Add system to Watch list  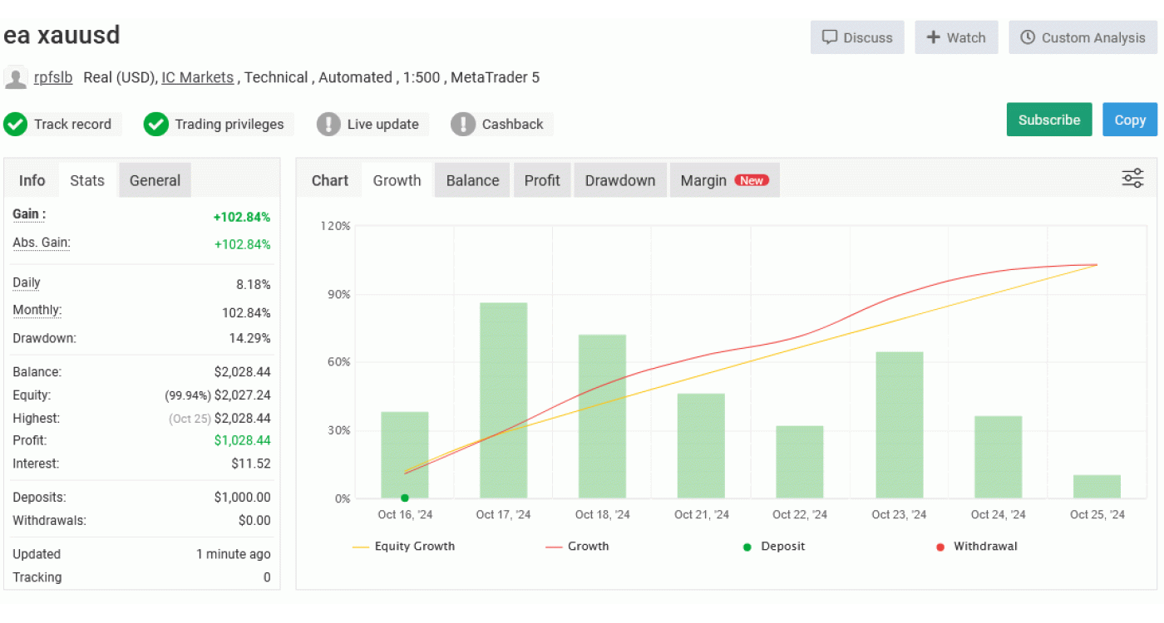coord(956,37)
